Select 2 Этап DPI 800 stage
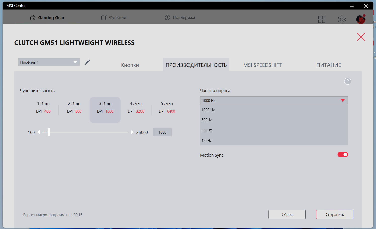376x229 pixels. point(74,107)
